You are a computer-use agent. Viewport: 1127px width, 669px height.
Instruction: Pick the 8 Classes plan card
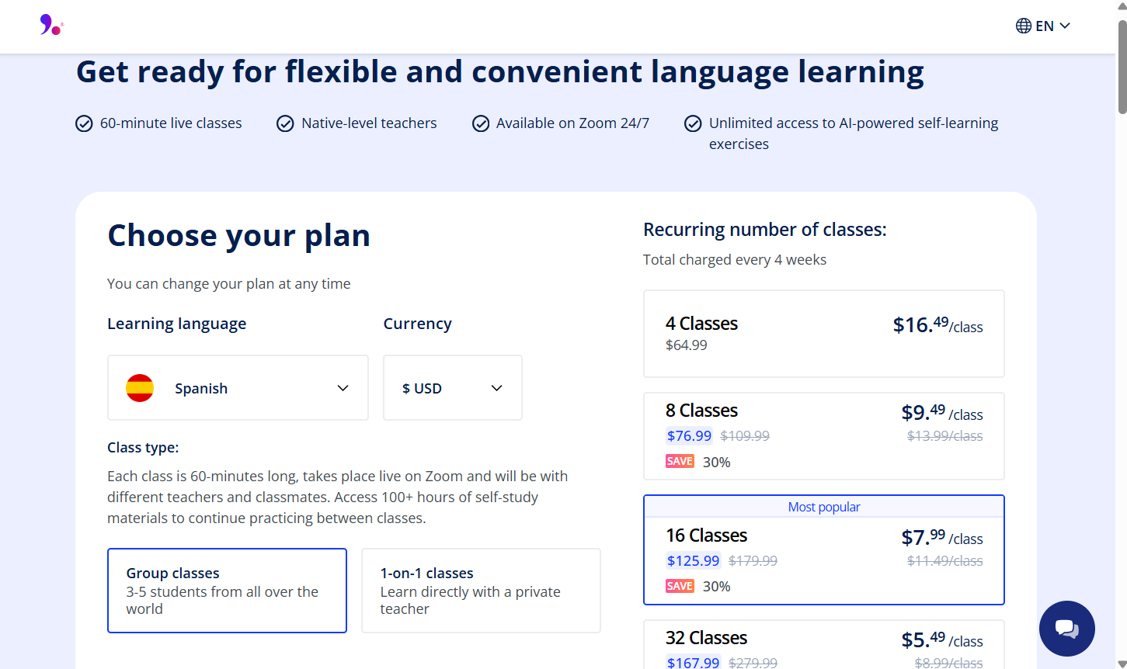823,435
